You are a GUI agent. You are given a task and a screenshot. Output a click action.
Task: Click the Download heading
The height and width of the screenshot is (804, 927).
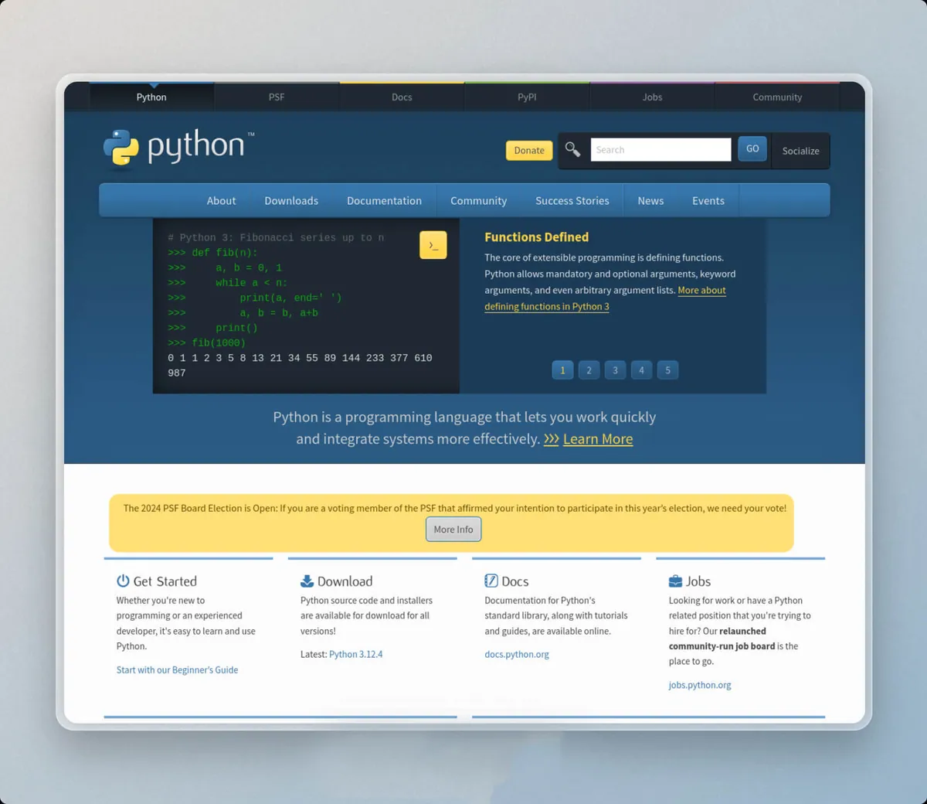[345, 581]
